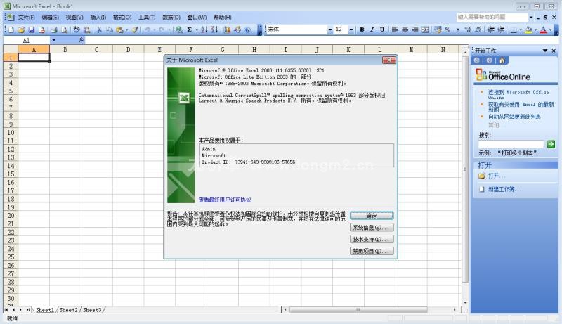562x324 pixels.
Task: Open the Fill Color dropdown arrow
Action: 535,30
